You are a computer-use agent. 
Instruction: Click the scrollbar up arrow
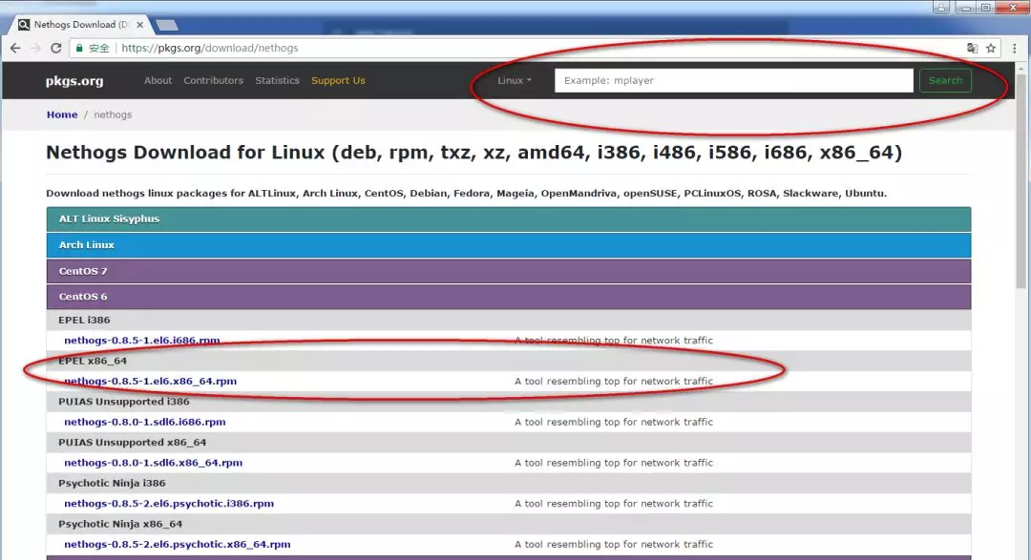(x=1020, y=68)
